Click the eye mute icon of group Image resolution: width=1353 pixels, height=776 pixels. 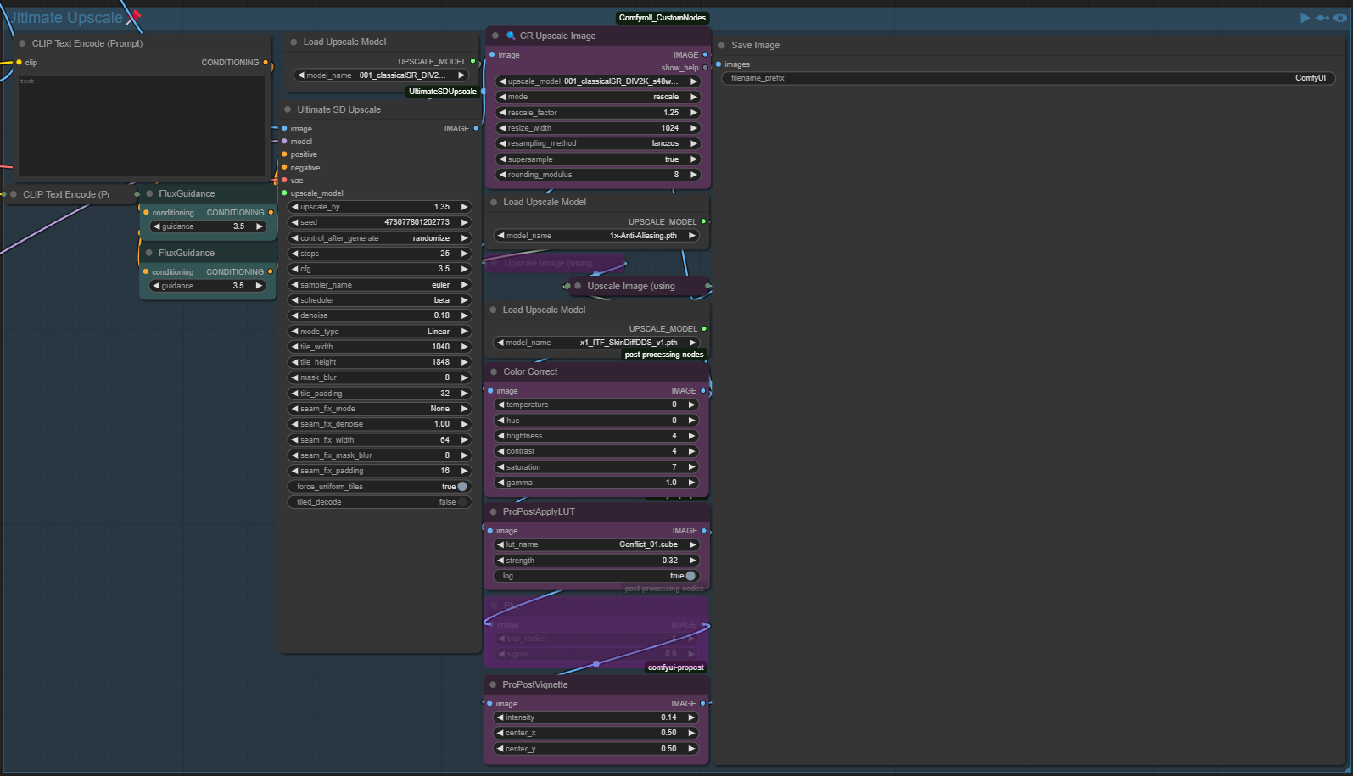1340,18
